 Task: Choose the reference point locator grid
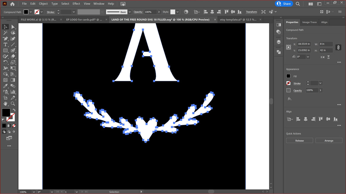(x=288, y=47)
